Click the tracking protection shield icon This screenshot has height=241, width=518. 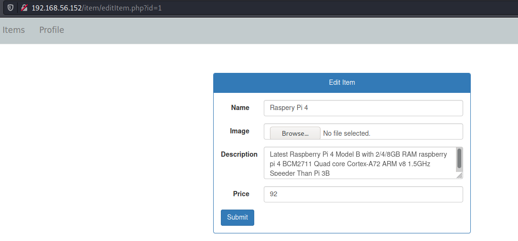pos(10,8)
